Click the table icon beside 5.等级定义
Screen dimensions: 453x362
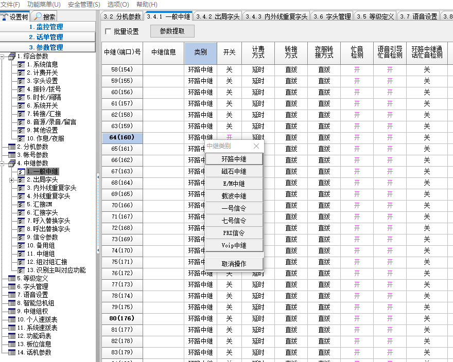coord(11,278)
